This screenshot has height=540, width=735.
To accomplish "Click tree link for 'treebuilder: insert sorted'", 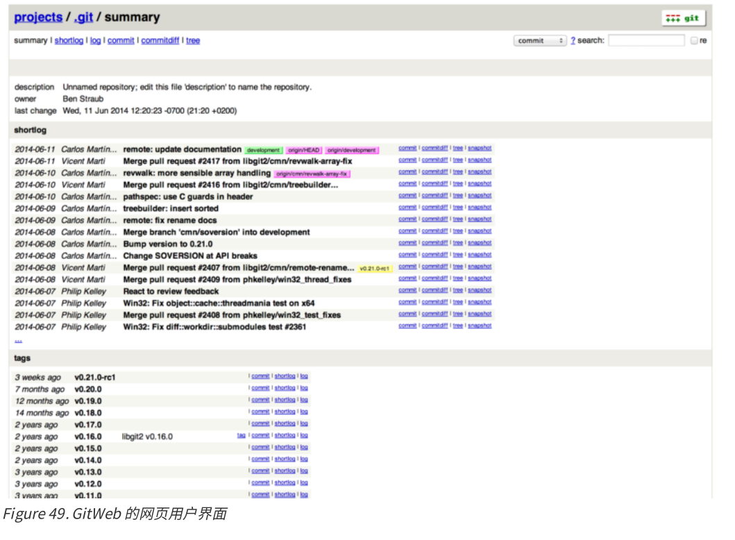I will point(458,208).
